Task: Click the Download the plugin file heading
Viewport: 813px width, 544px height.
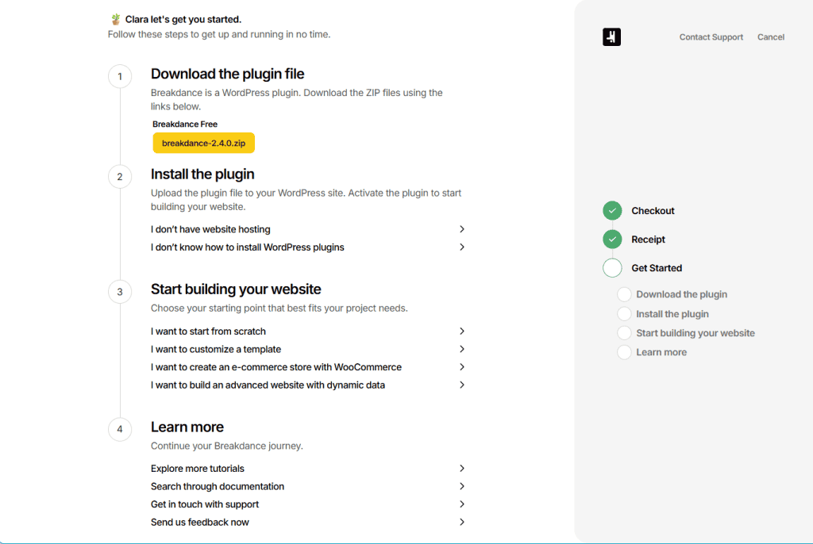Action: tap(228, 74)
